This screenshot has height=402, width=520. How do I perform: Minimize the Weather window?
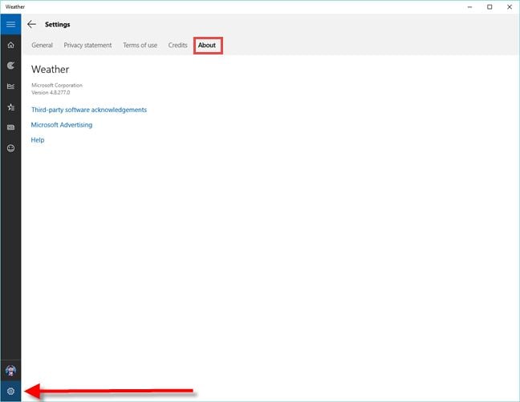click(469, 7)
